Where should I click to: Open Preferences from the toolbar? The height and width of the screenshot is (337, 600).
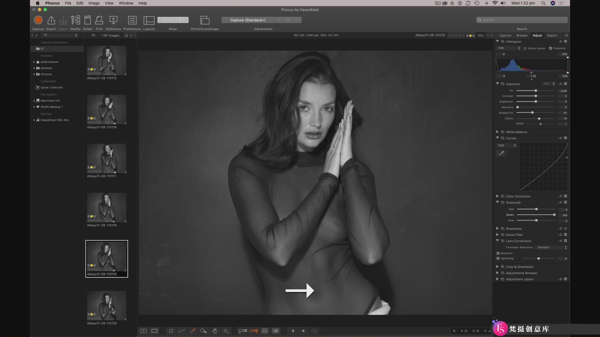pos(132,20)
